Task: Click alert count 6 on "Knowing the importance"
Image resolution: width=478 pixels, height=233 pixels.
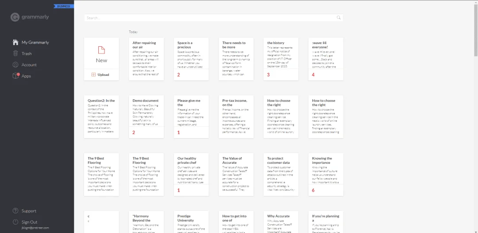Action: [x=313, y=190]
